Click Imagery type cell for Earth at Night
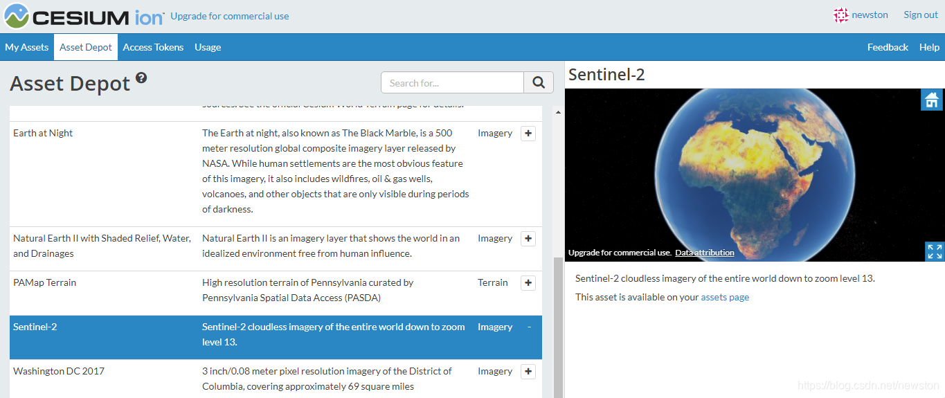 pyautogui.click(x=495, y=133)
